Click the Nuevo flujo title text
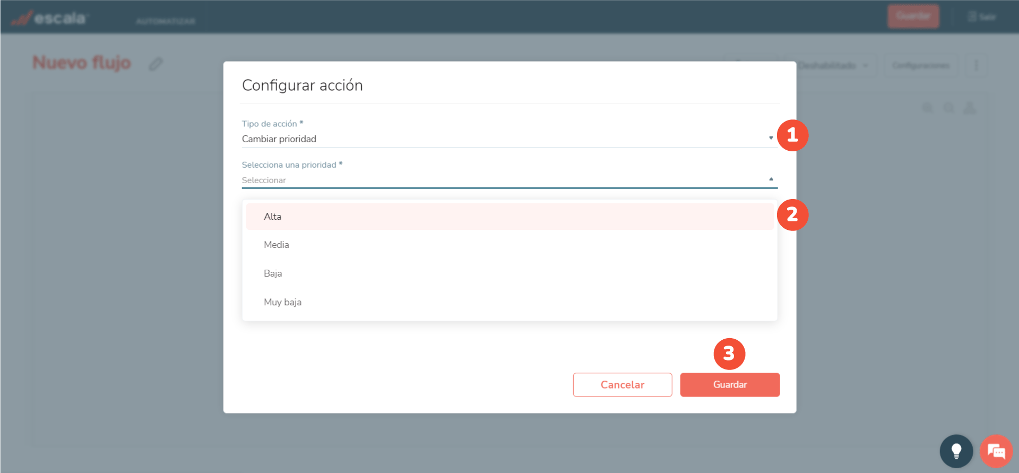The image size is (1019, 473). (82, 63)
